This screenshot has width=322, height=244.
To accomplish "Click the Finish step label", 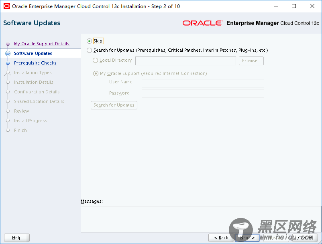I will [x=20, y=130].
